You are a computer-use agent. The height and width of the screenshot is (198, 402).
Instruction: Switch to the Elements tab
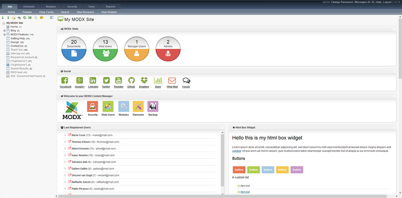coord(29,6)
